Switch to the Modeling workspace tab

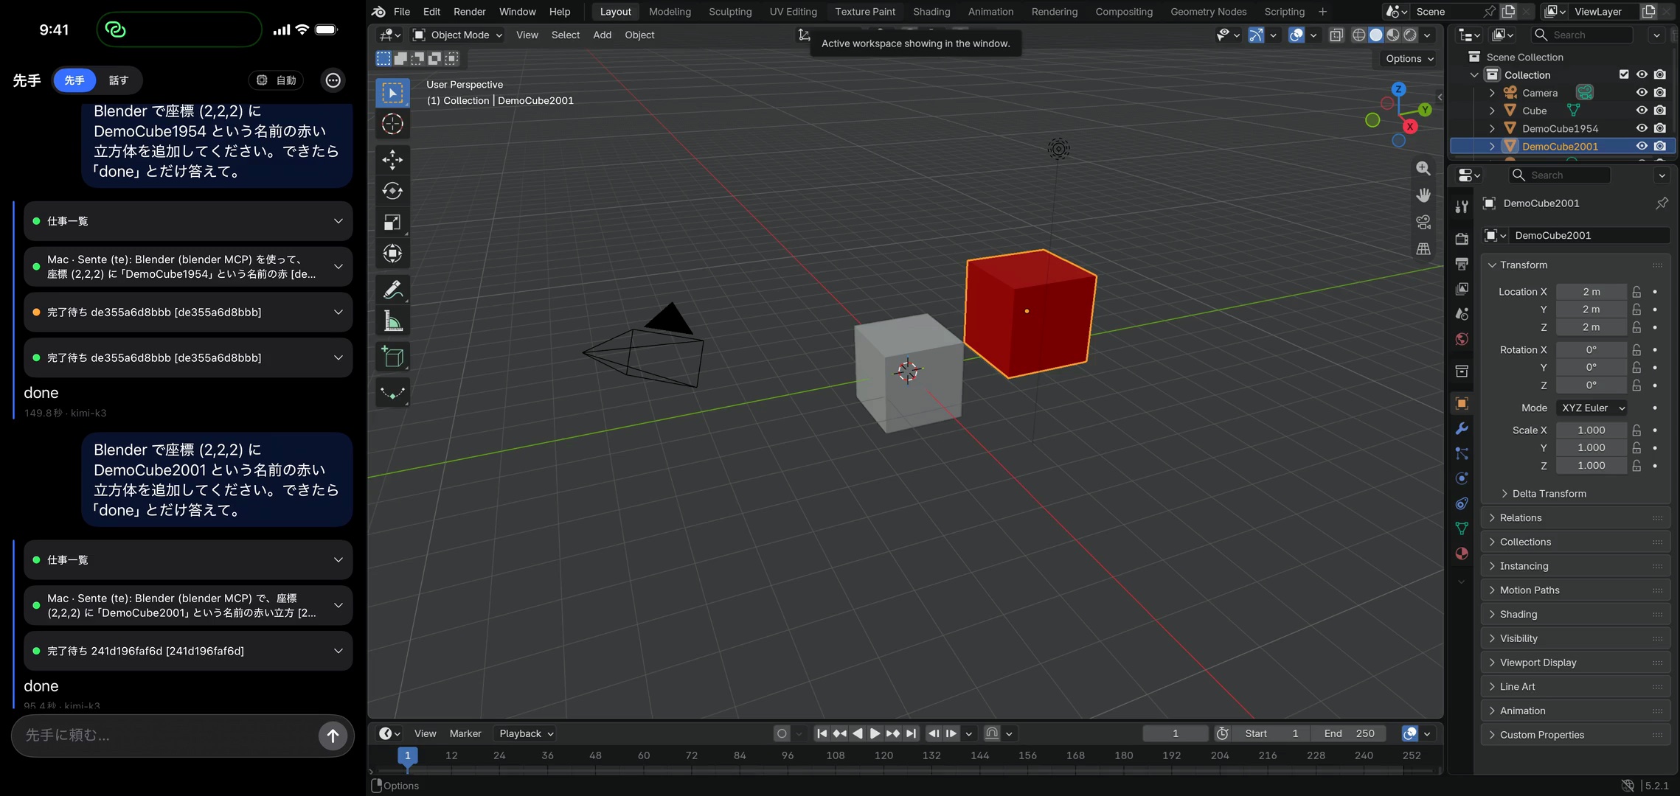pyautogui.click(x=670, y=12)
